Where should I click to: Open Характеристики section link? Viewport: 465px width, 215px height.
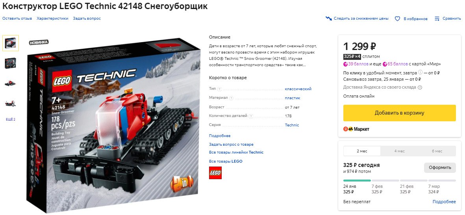[52, 19]
